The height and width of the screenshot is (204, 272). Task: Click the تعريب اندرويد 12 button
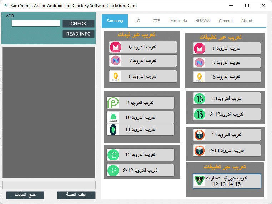pos(140,155)
